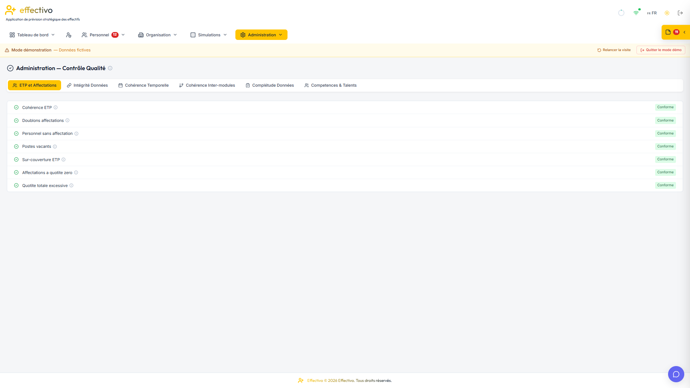Expand the Personnel dropdown menu
This screenshot has height=388, width=690.
click(x=103, y=35)
